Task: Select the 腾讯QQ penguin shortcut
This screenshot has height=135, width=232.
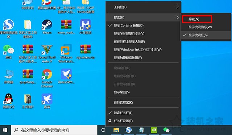Action: click(9, 101)
